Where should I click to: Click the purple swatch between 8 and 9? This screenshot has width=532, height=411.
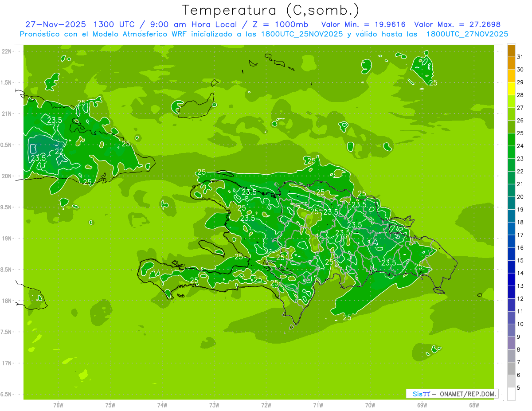pos(511,343)
